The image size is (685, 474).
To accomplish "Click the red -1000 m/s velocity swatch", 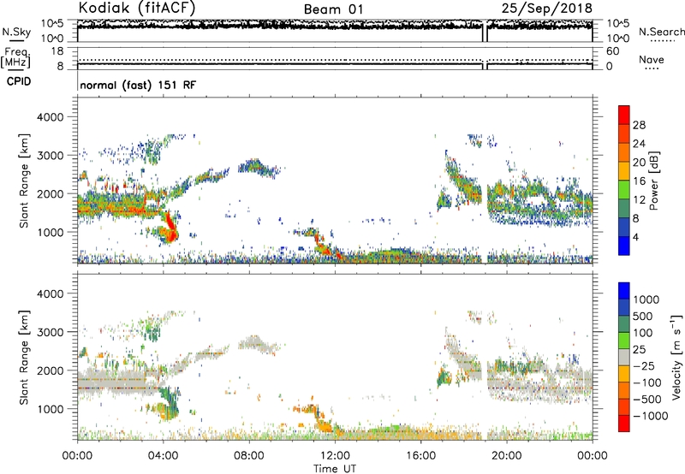I will point(624,424).
